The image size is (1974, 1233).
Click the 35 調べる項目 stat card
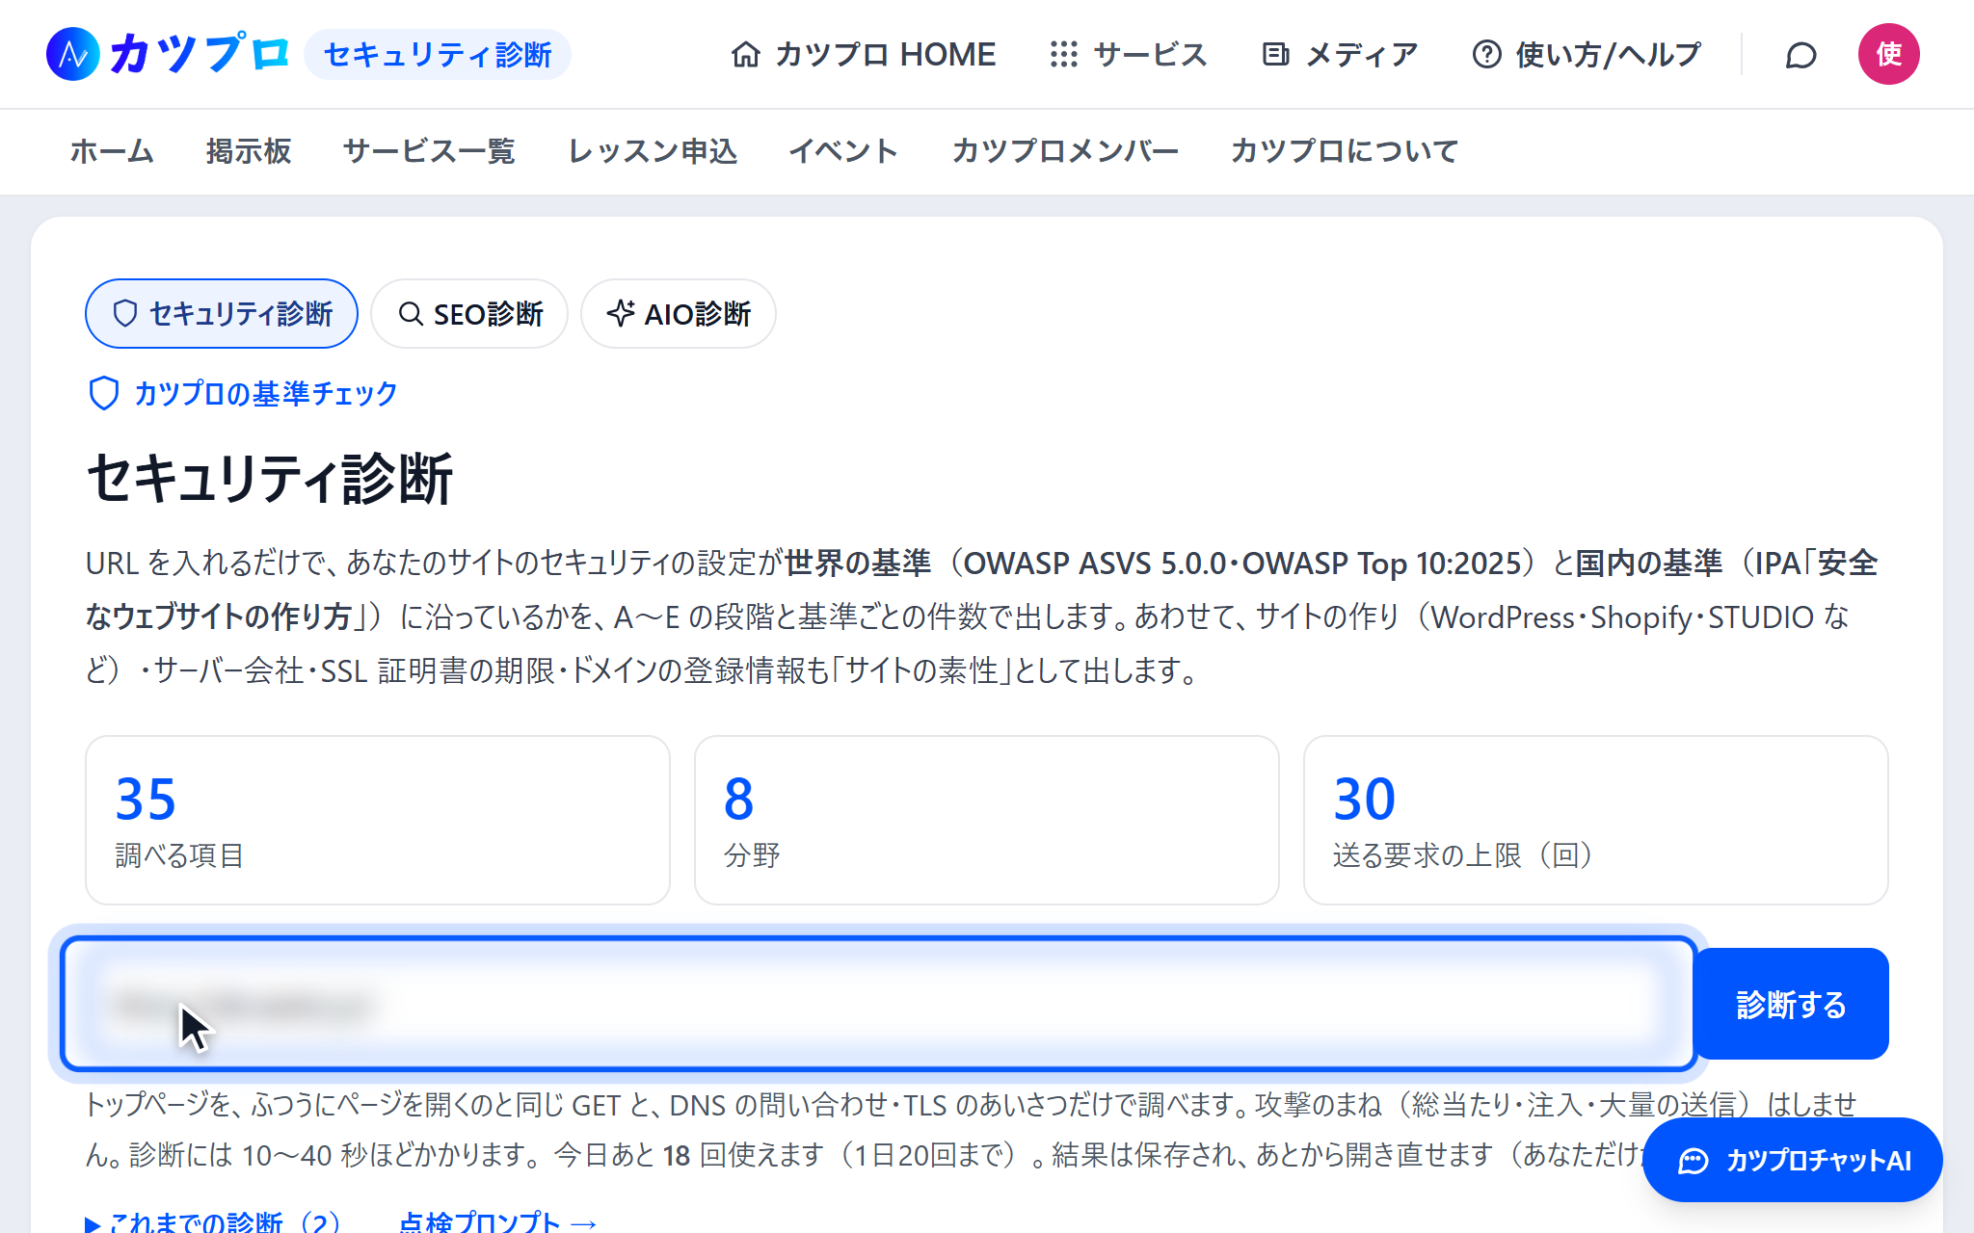tap(378, 820)
